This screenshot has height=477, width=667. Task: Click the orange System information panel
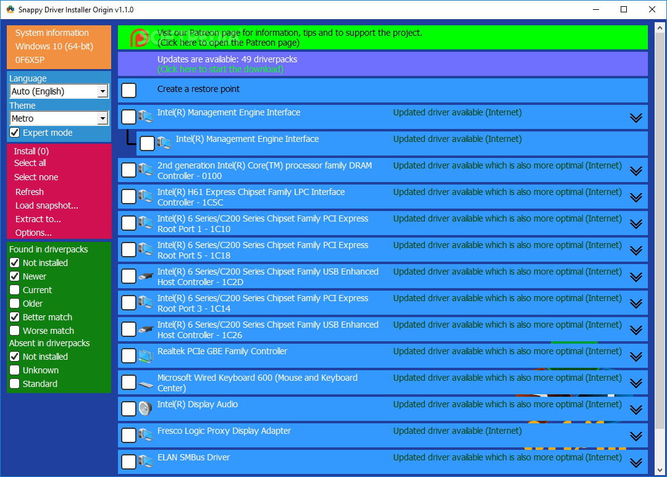[x=59, y=46]
